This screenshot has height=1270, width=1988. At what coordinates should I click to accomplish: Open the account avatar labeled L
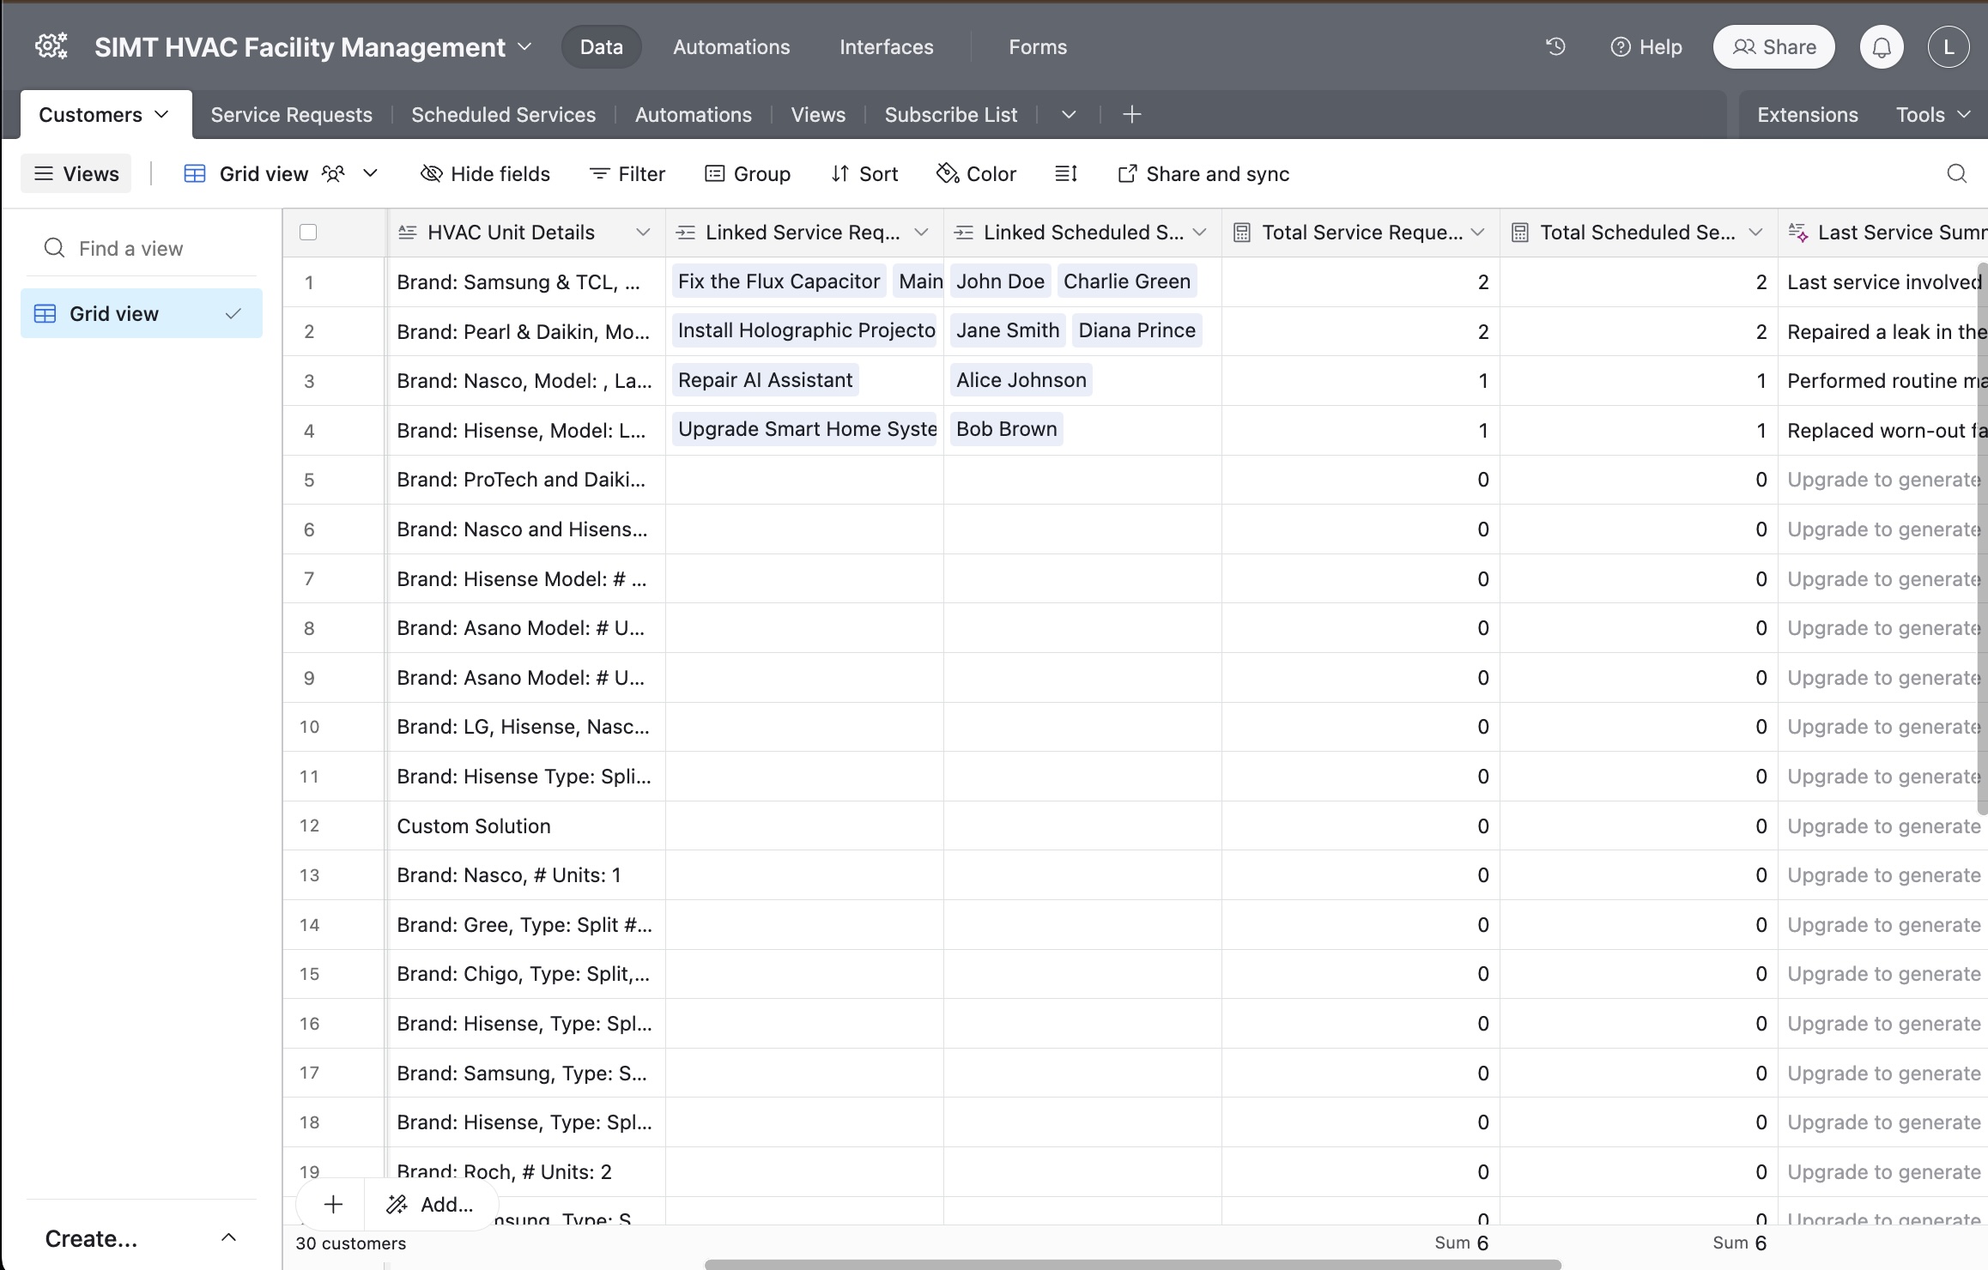click(1949, 47)
